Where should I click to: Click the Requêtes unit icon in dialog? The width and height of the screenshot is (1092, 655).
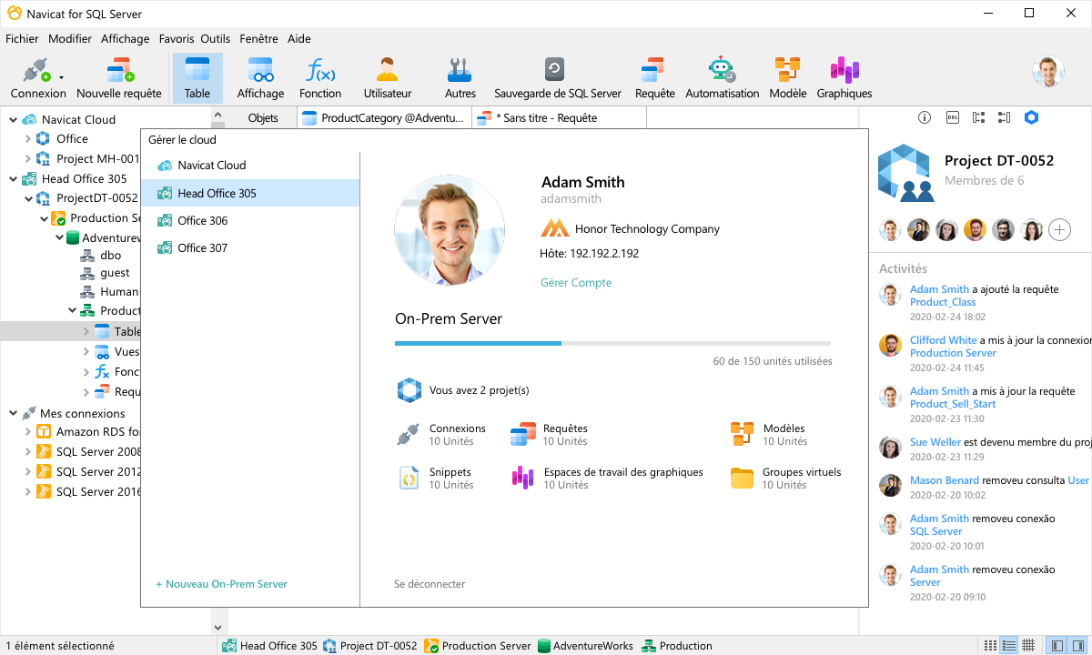tap(523, 434)
